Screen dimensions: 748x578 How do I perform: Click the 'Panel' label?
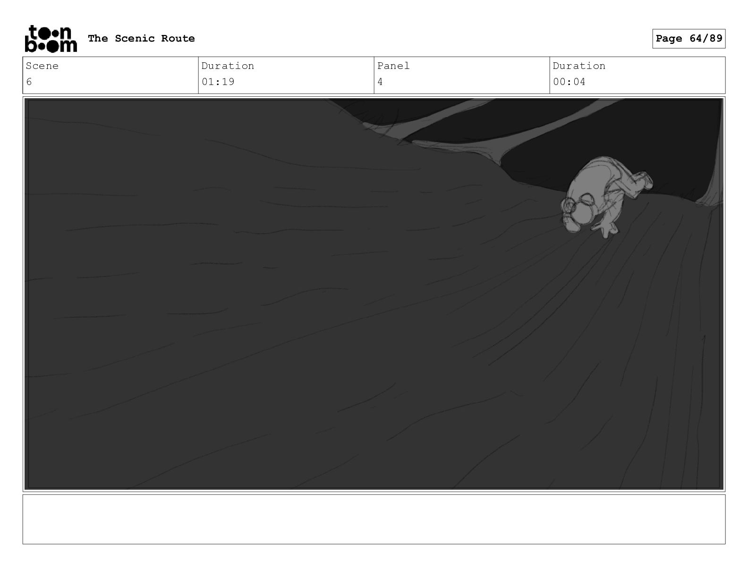tap(393, 66)
